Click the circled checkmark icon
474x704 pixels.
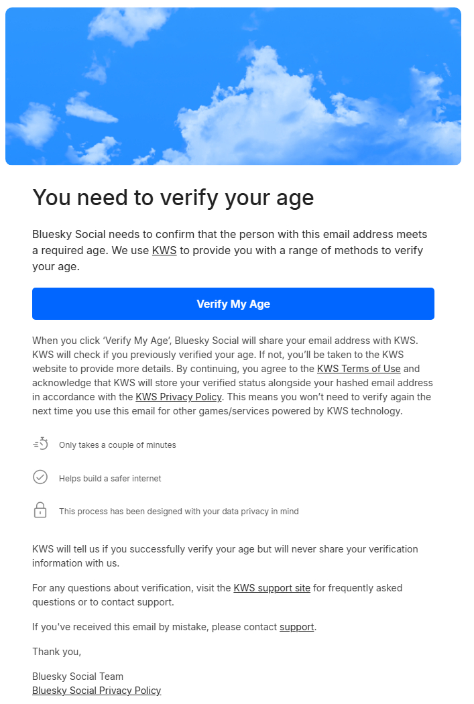click(40, 477)
